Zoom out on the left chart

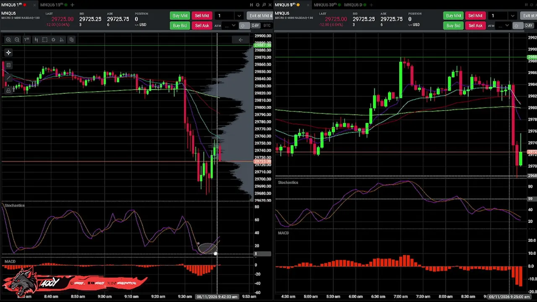click(17, 39)
